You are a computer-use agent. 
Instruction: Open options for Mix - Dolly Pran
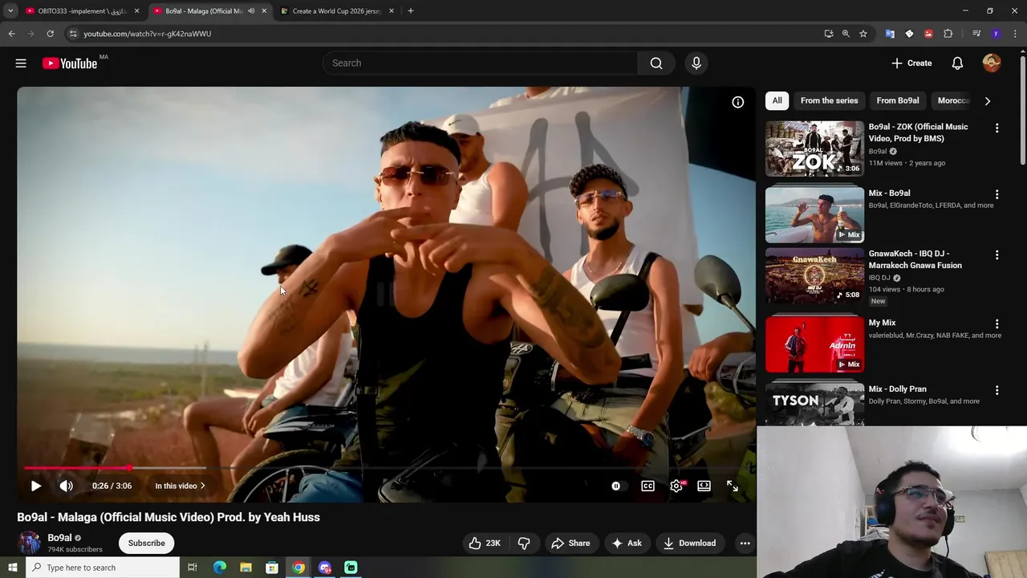(x=997, y=390)
